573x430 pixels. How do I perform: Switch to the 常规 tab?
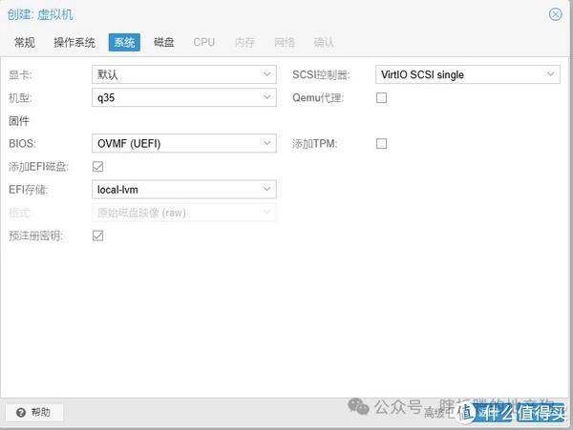point(25,43)
